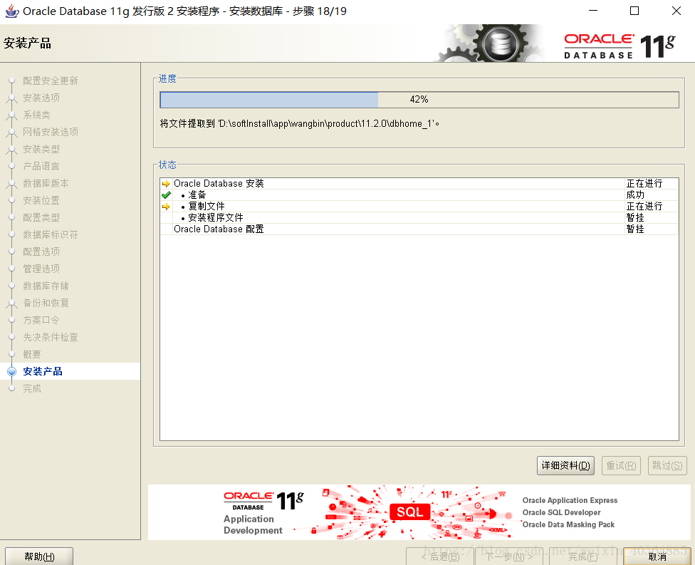Click the active step bullet icon for 安装产品
695x565 pixels.
click(x=12, y=372)
